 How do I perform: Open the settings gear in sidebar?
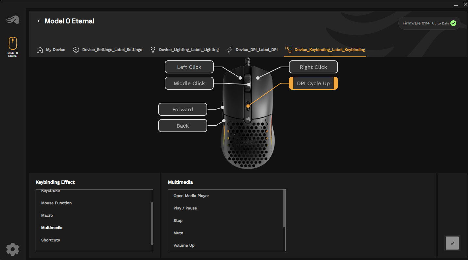(x=13, y=249)
